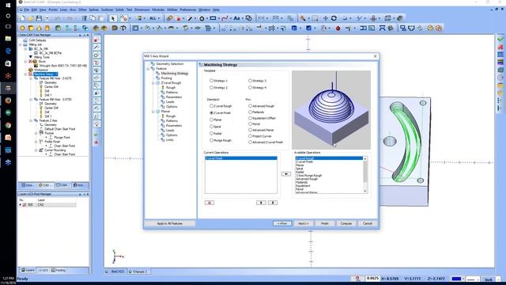Select the circle (arc) drawing tool
Screen dimensions: 506x285
pos(202,18)
